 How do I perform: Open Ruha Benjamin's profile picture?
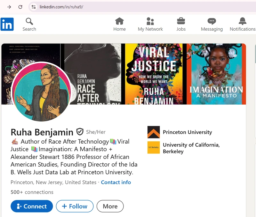click(42, 92)
